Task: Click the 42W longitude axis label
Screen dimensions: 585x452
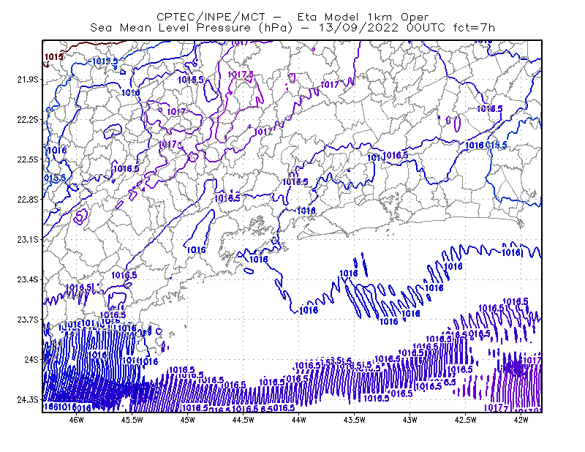Action: tap(521, 420)
